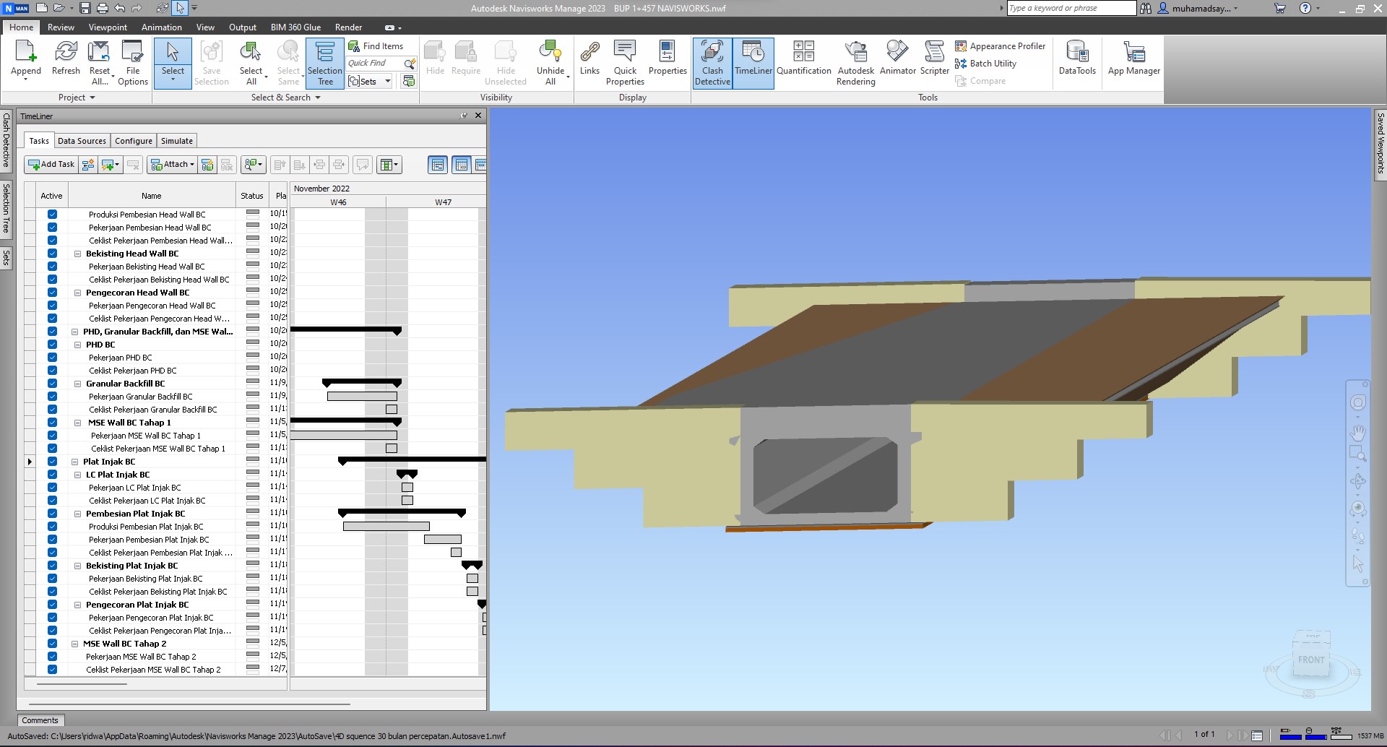Collapse the Granular Backfill BC group
1387x747 pixels.
point(78,384)
